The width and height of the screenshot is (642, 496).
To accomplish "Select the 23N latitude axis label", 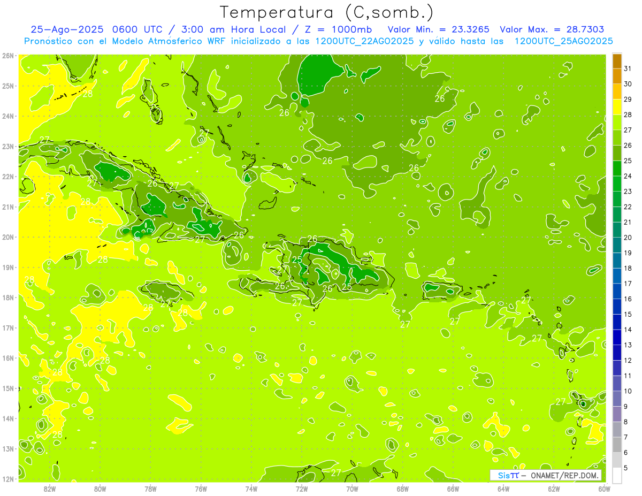I will [x=8, y=146].
